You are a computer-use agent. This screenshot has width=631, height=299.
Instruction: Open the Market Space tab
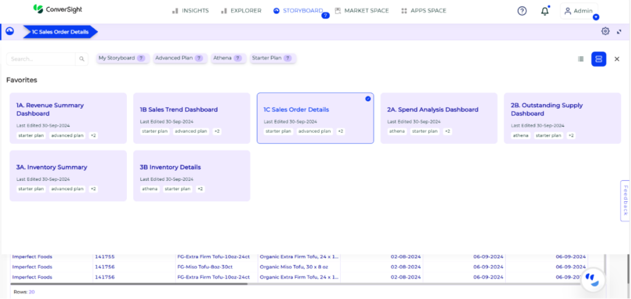click(x=363, y=11)
